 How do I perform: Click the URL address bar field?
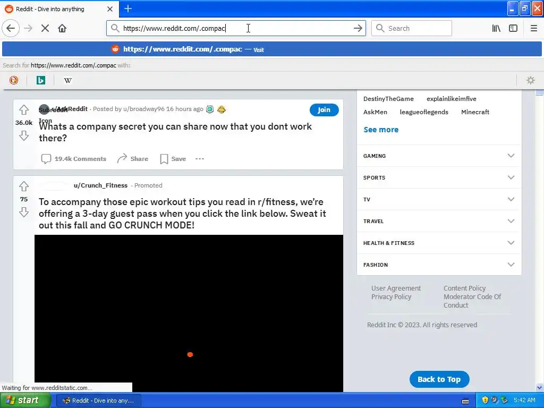236,29
